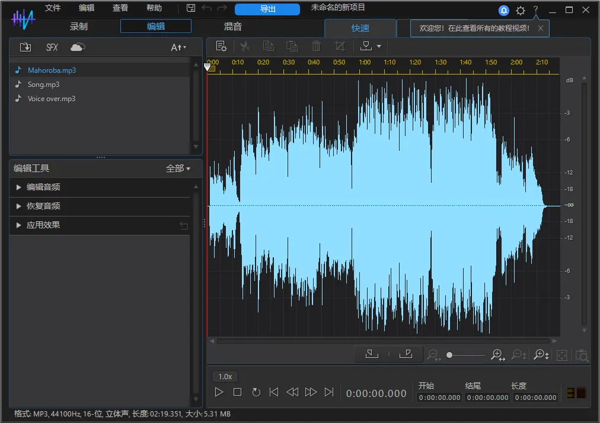Click the 导出 export button
This screenshot has width=600, height=423.
point(267,9)
